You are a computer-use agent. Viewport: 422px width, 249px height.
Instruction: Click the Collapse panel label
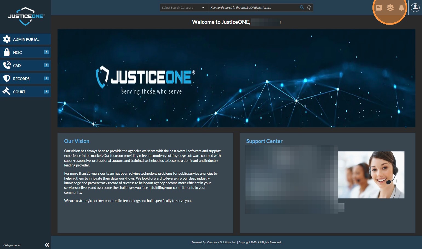(12, 245)
